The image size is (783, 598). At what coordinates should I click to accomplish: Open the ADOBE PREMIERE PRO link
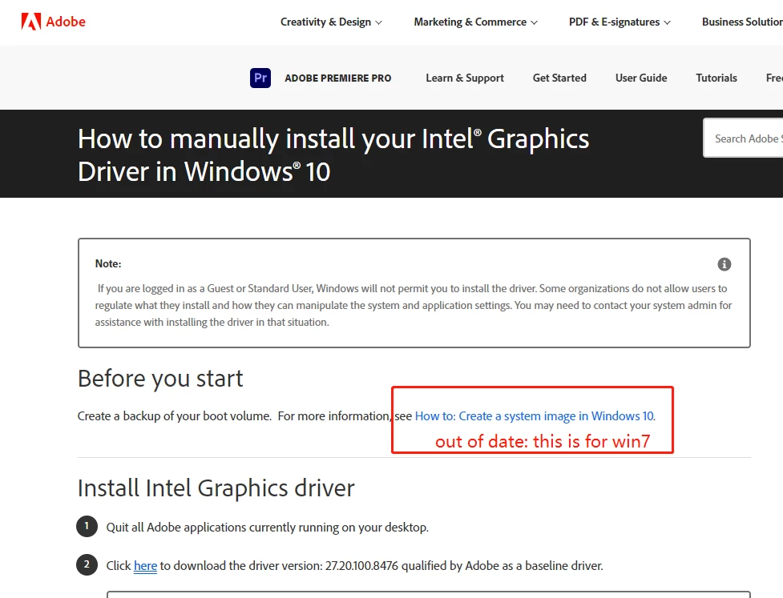[338, 78]
